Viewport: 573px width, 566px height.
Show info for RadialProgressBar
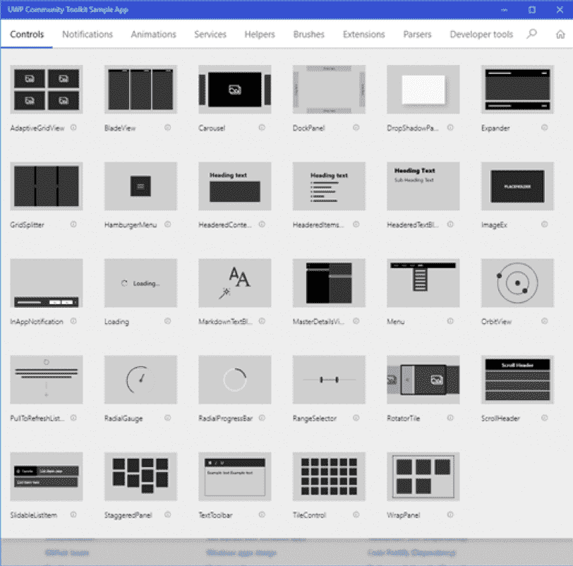(x=262, y=418)
